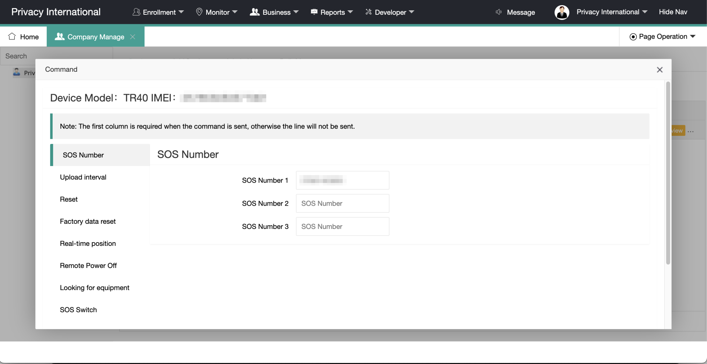
Task: Click the Developer tools icon
Action: tap(368, 12)
